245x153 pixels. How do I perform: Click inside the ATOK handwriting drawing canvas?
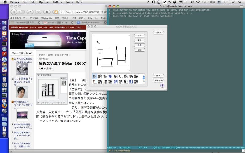click(111, 53)
